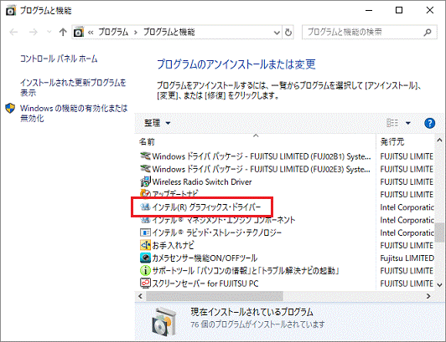Click horizontal scrollbar right arrow

[428, 296]
